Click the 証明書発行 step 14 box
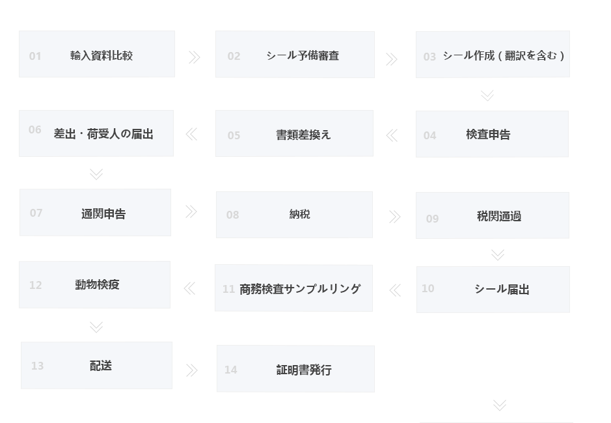The width and height of the screenshot is (611, 423). 295,369
